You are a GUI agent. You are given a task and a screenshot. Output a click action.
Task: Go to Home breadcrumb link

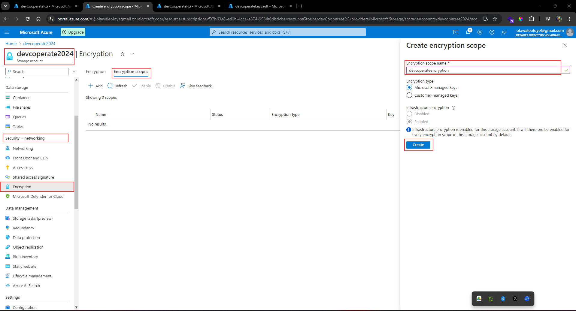[11, 44]
